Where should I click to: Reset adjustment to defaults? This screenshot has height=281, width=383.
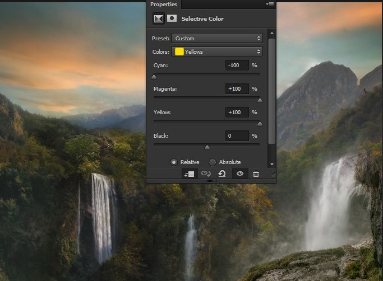[x=222, y=174]
